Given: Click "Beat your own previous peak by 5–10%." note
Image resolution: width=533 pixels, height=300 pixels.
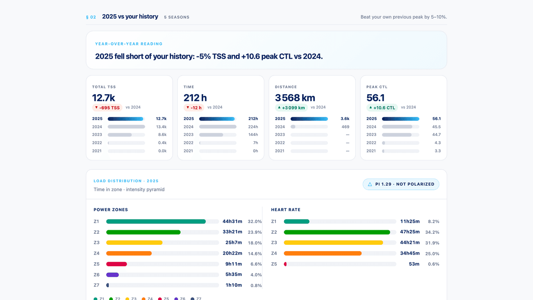Looking at the screenshot, I should 404,17.
